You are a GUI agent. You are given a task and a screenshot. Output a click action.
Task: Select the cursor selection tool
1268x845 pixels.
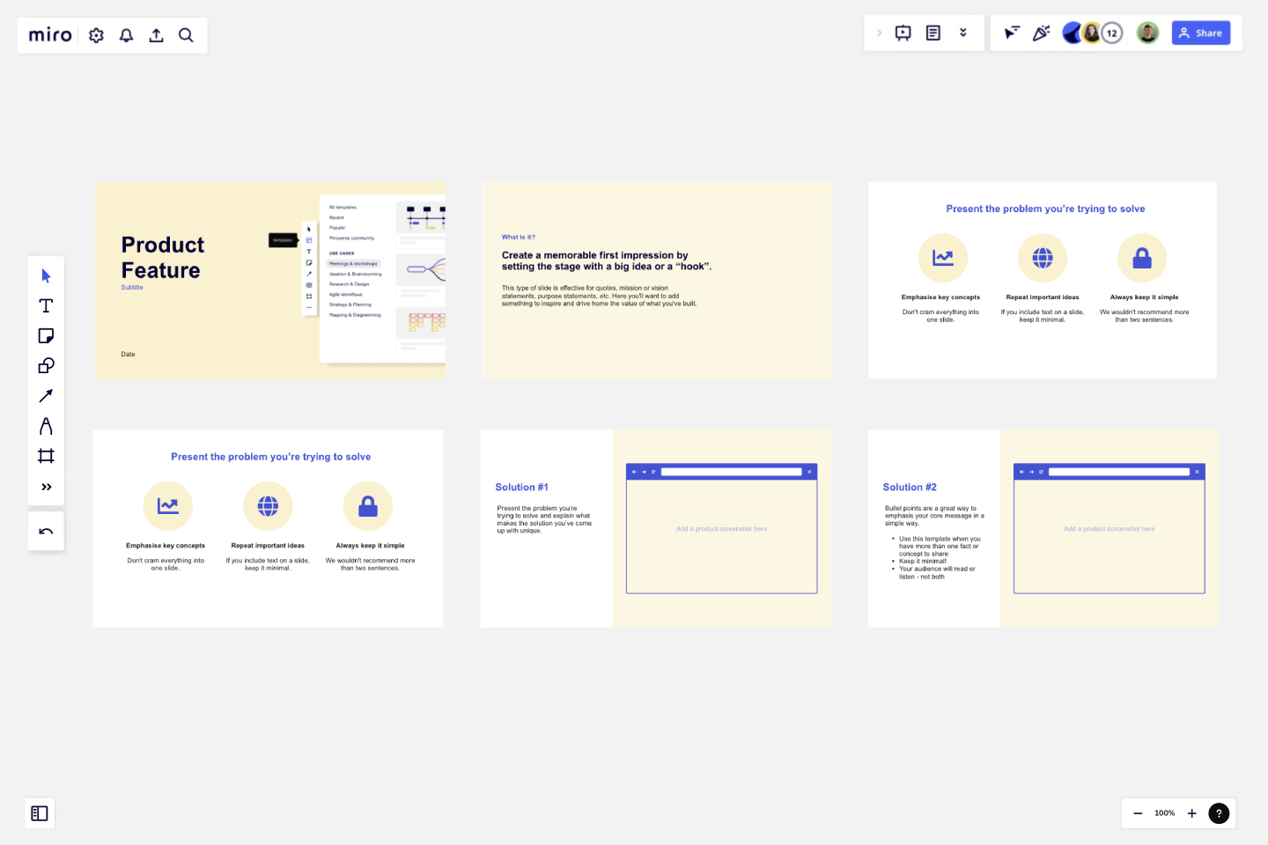tap(46, 275)
